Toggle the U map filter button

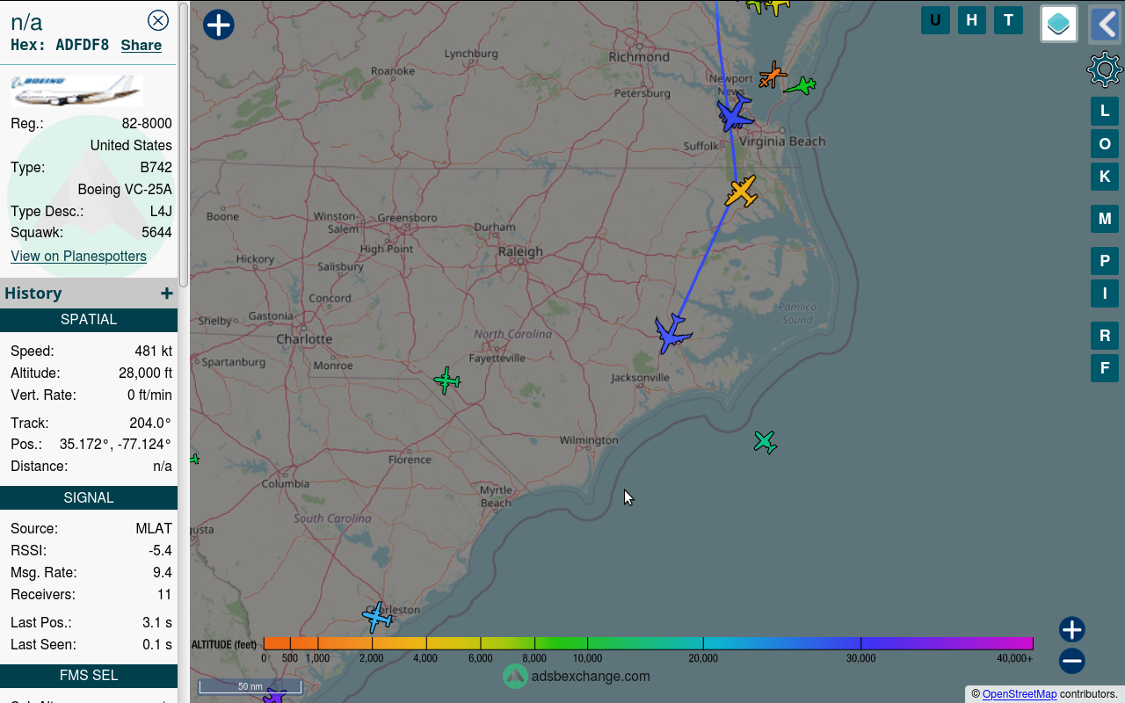pos(935,20)
